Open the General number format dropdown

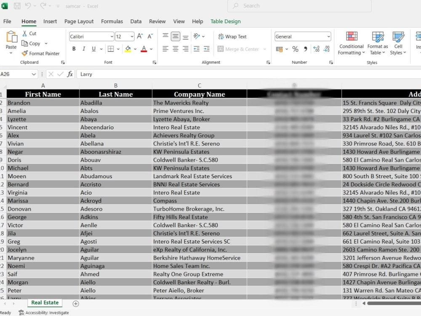(328, 37)
